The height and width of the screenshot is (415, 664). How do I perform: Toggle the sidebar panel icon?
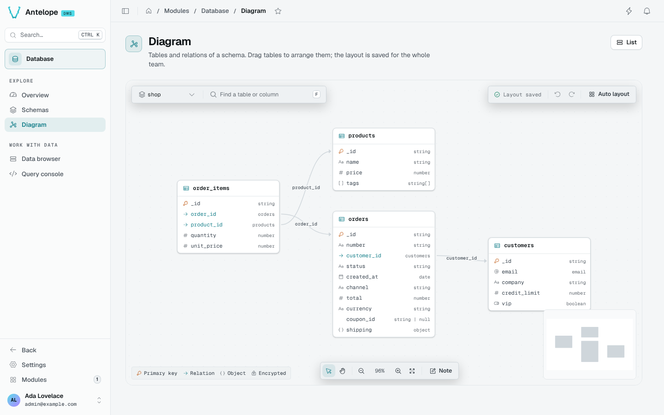click(125, 11)
